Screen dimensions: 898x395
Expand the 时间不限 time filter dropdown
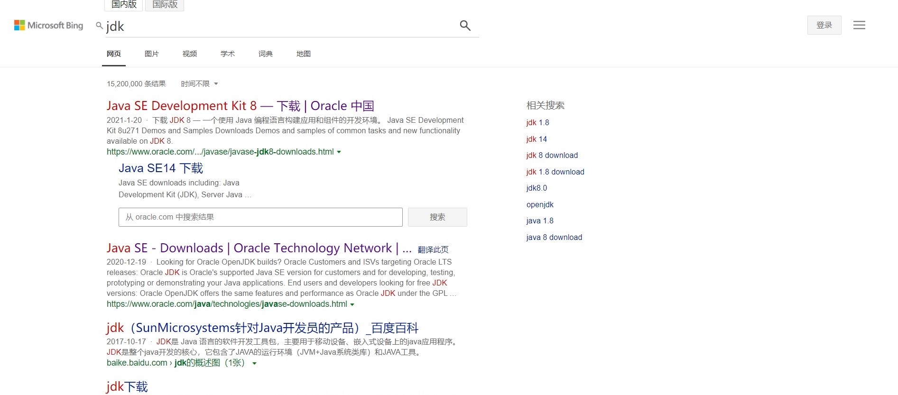[x=199, y=84]
